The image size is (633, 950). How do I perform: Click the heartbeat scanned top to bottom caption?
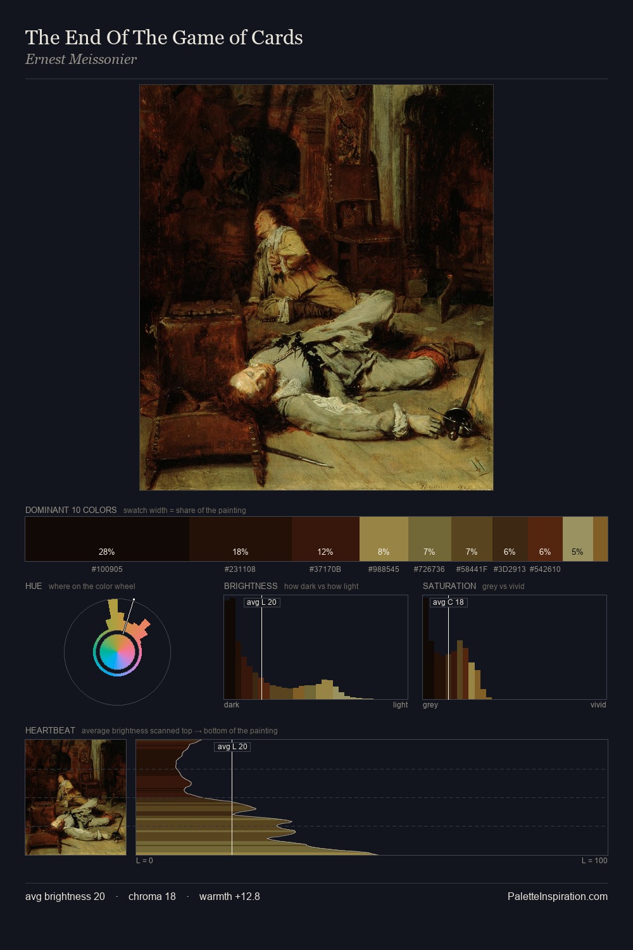[180, 731]
